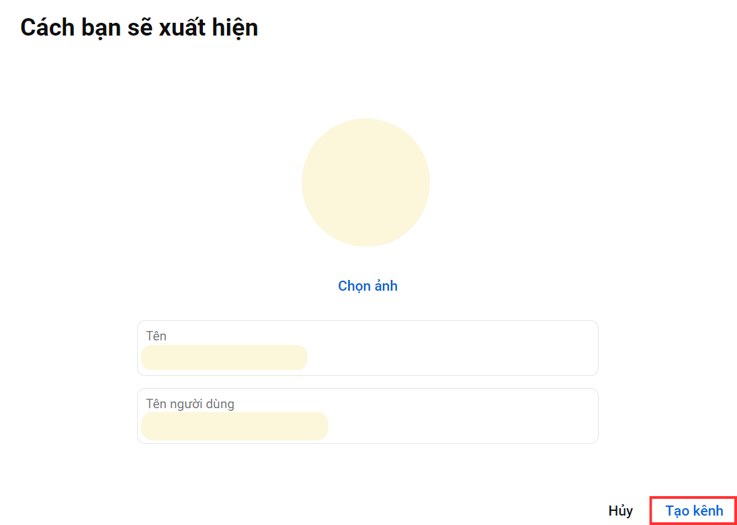Click empty space inside Tên box
Screen dimensions: 737x525
click(x=451, y=348)
